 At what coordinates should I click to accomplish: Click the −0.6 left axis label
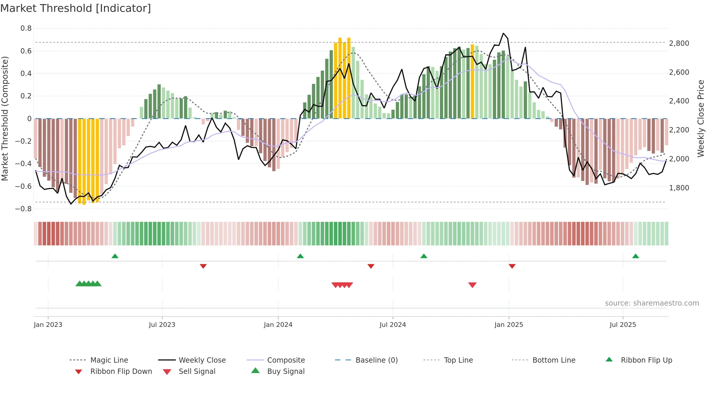coord(23,186)
